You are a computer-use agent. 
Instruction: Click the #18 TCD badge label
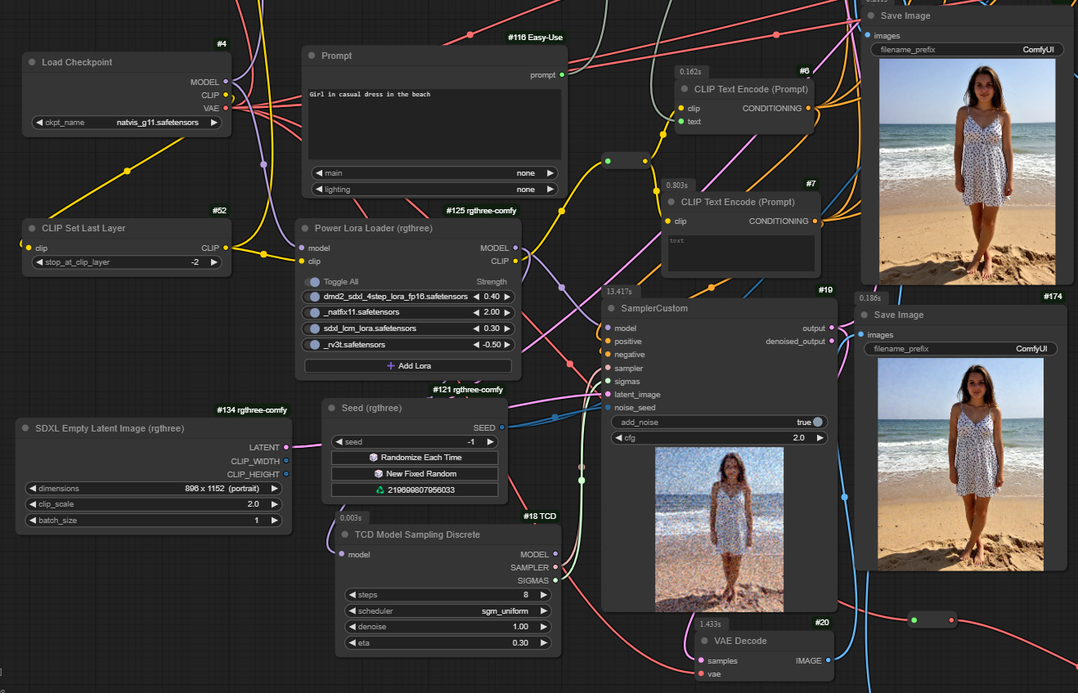coord(540,516)
